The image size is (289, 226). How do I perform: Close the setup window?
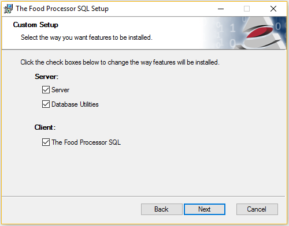point(273,9)
